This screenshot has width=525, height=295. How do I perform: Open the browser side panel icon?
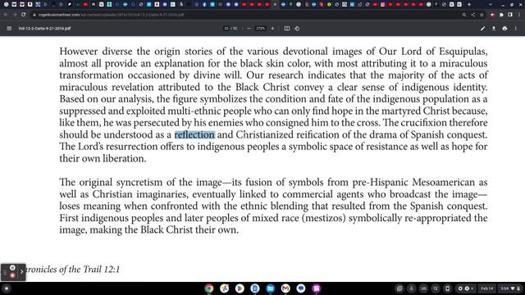(x=510, y=15)
